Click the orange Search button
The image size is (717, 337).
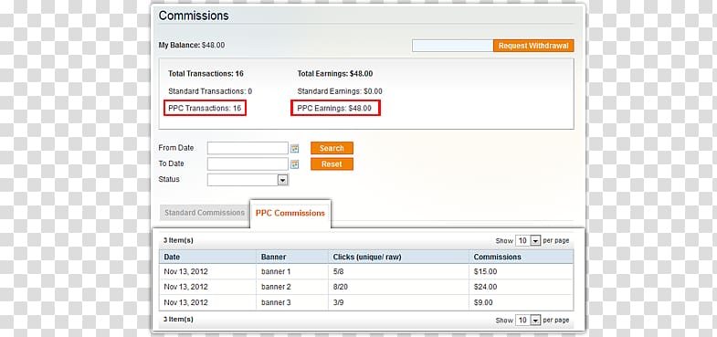[x=332, y=148]
